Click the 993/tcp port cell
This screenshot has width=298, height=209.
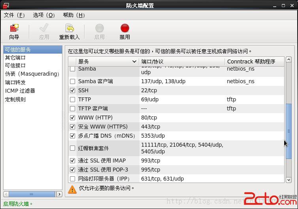pos(151,160)
